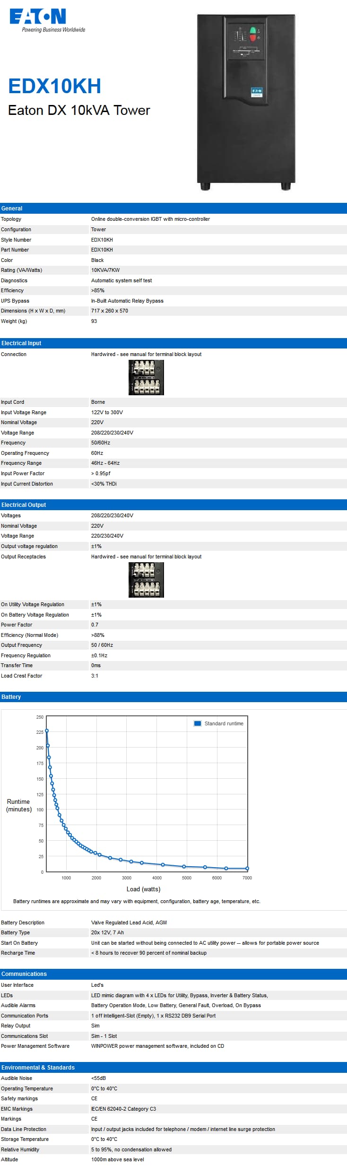Viewport: 347px width, 1166px height.
Task: Click the Communications section header
Action: click(173, 974)
